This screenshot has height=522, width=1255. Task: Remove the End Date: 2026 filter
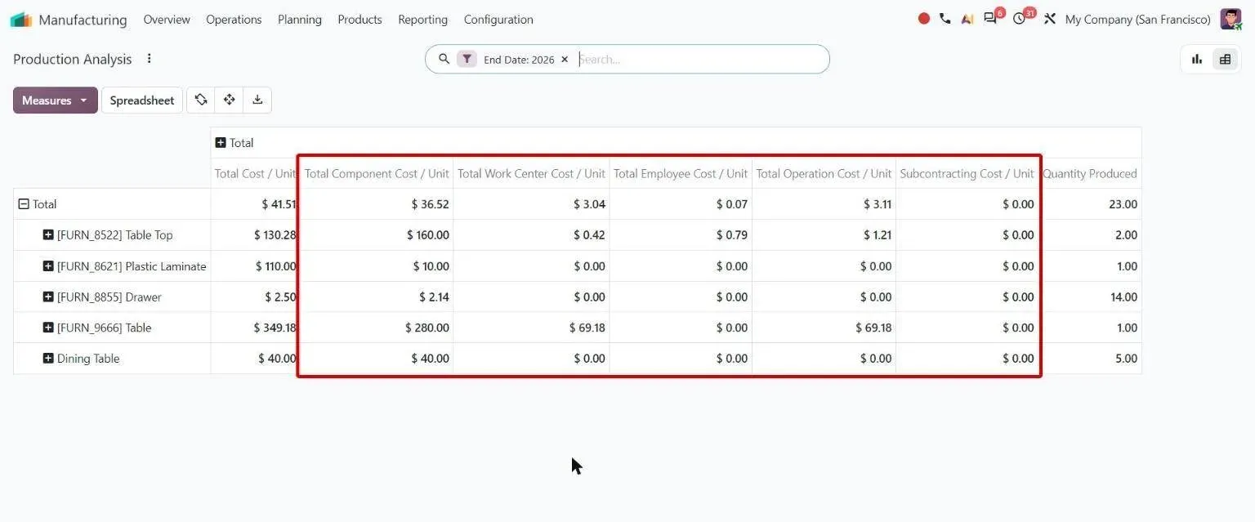[565, 60]
